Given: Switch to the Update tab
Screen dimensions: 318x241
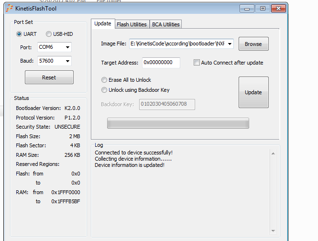Looking at the screenshot, I should (103, 24).
